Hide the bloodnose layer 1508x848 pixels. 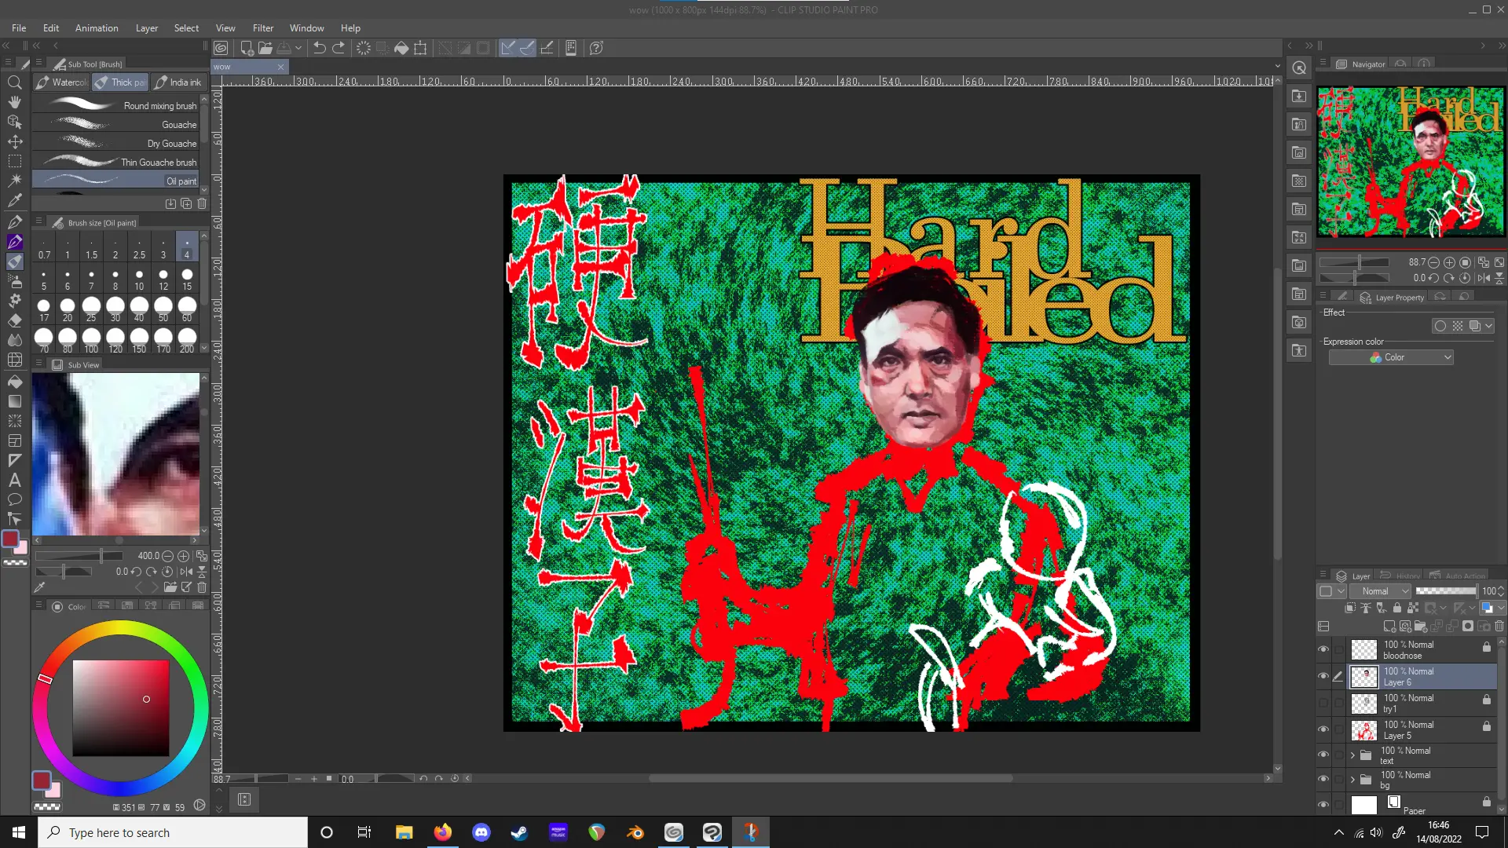[x=1323, y=649]
